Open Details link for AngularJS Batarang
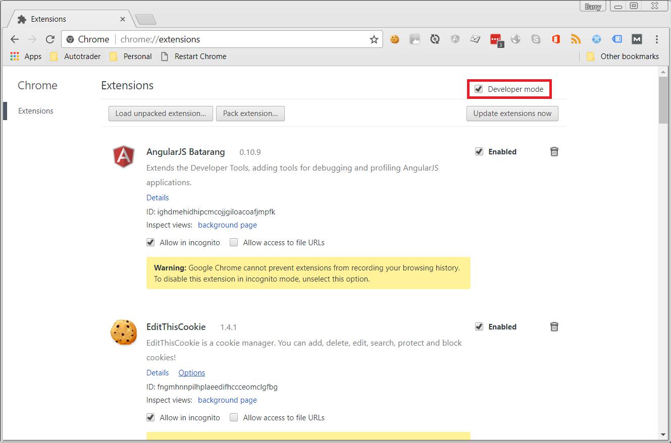The width and height of the screenshot is (671, 443). pyautogui.click(x=158, y=197)
